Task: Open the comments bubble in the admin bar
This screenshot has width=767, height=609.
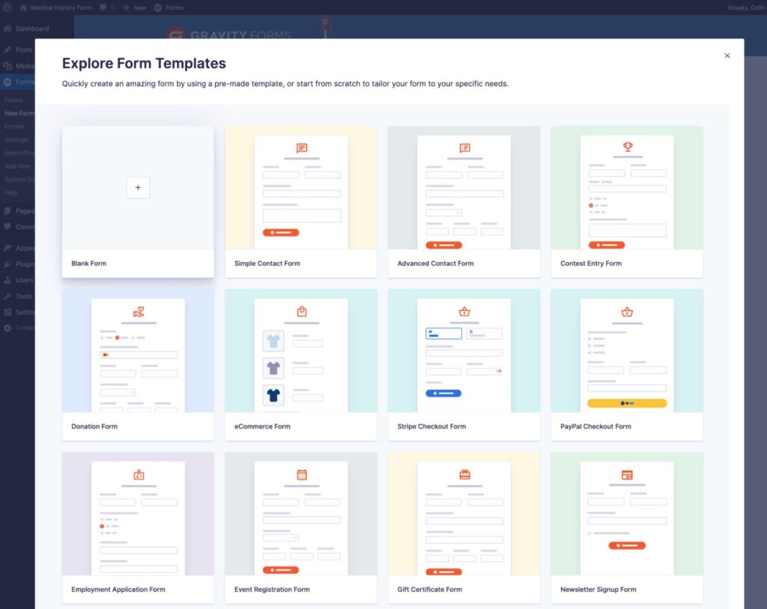Action: (101, 7)
